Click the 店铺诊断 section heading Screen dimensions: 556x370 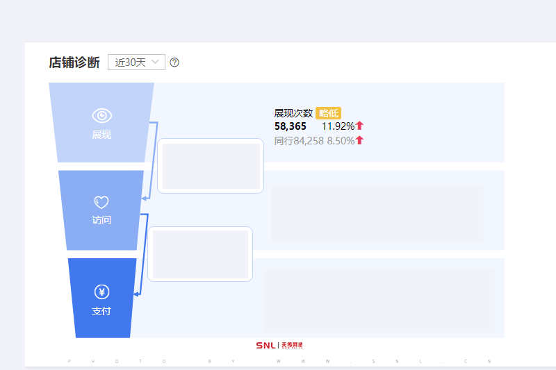coord(74,62)
